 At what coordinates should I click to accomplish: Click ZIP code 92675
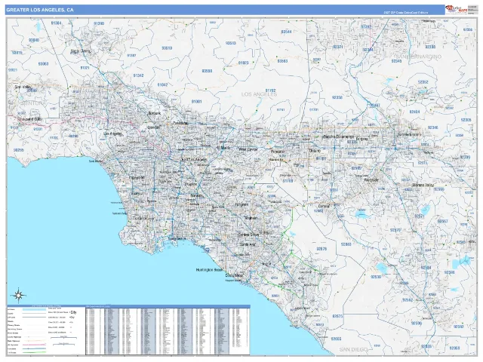coord(337,316)
